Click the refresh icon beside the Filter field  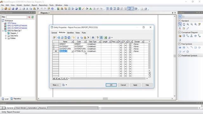[x=33, y=17]
